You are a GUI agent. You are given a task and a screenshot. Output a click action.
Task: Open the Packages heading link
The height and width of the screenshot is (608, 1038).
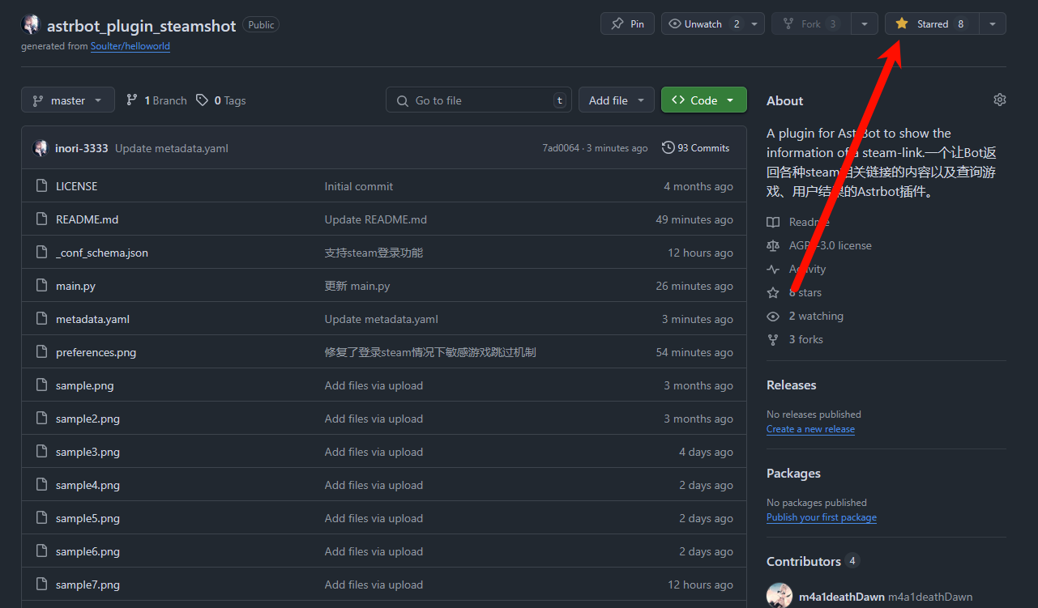point(793,474)
